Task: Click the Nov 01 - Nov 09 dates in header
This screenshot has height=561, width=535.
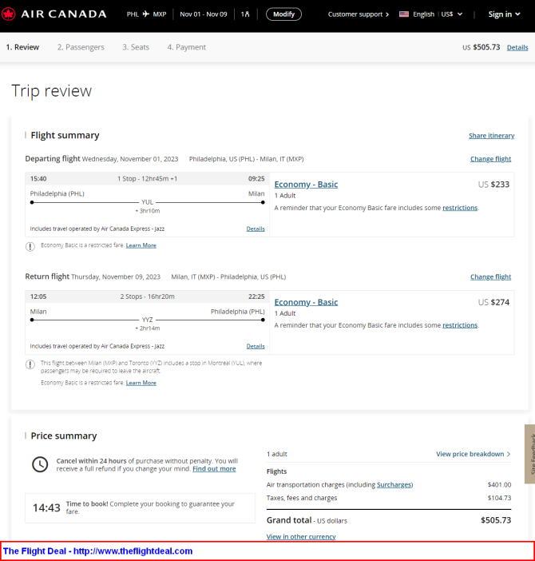Action: [x=204, y=14]
